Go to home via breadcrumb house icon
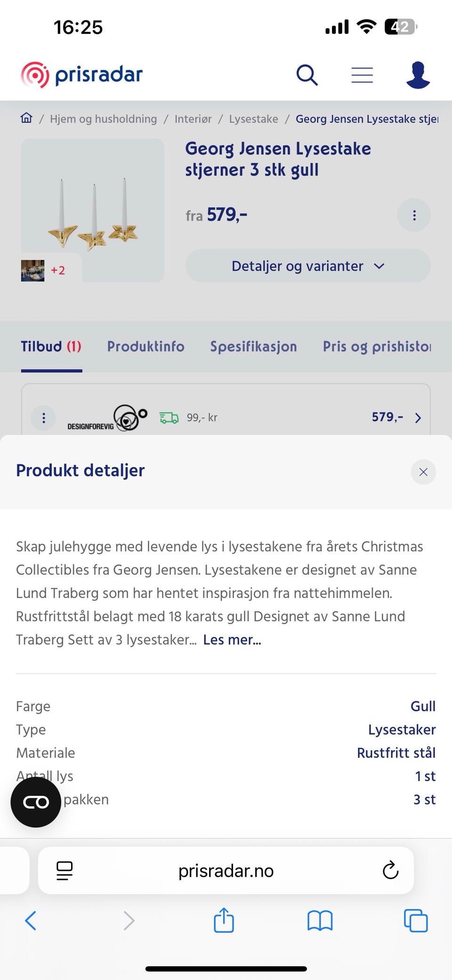Image resolution: width=452 pixels, height=980 pixels. click(x=26, y=118)
